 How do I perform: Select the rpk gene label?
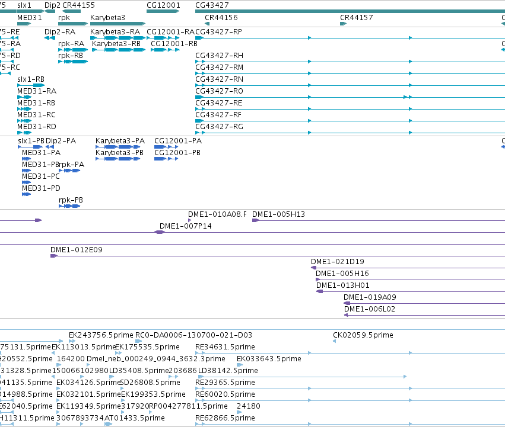tap(64, 18)
